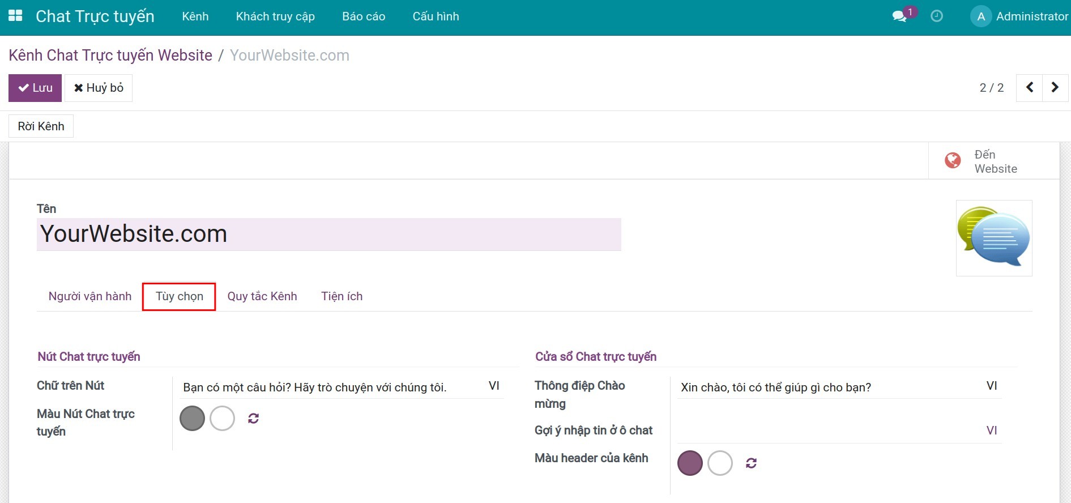Go to next record with right arrow

[x=1055, y=88]
